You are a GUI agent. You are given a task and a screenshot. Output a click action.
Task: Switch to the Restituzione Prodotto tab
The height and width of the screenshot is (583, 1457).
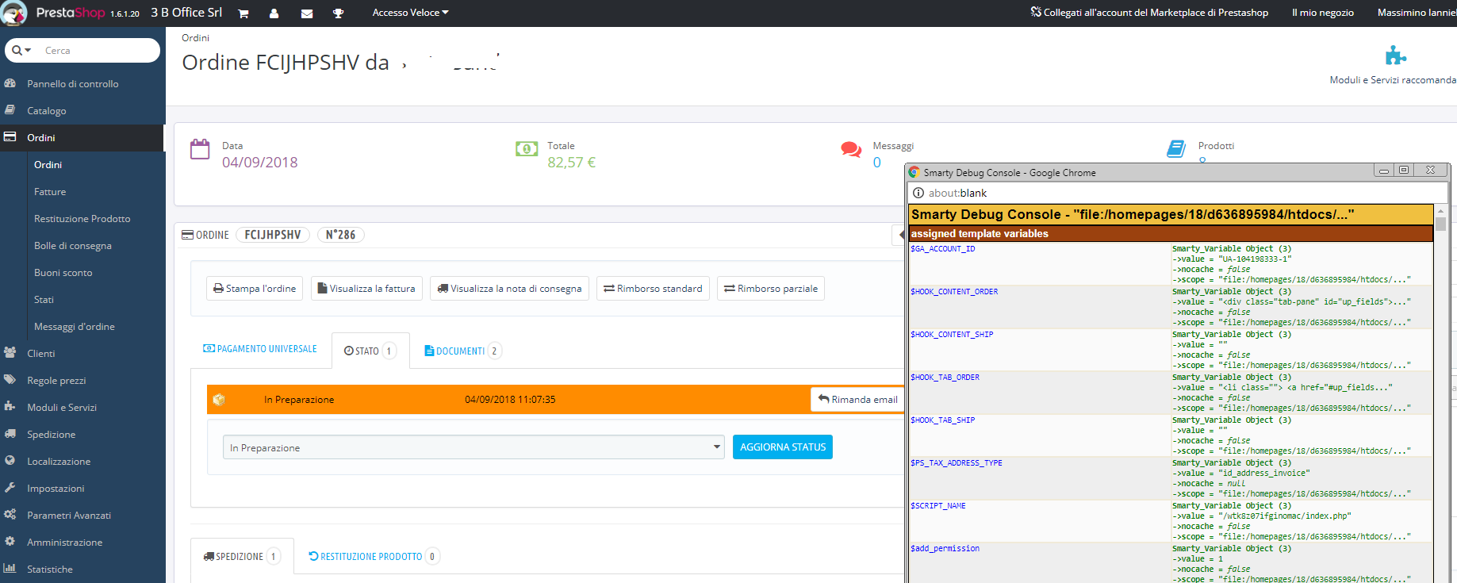pyautogui.click(x=374, y=556)
